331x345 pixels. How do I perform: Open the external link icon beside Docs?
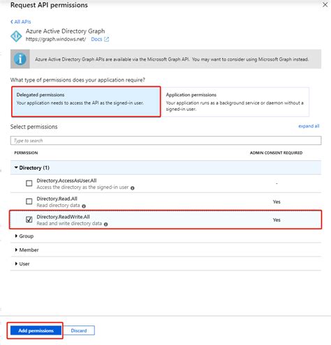pyautogui.click(x=106, y=39)
